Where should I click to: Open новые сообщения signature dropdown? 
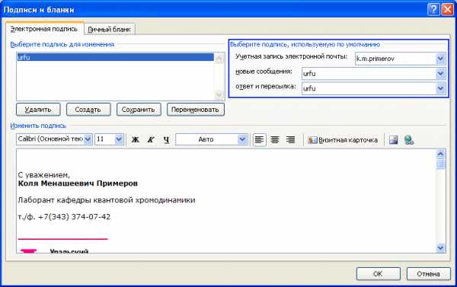tap(441, 74)
